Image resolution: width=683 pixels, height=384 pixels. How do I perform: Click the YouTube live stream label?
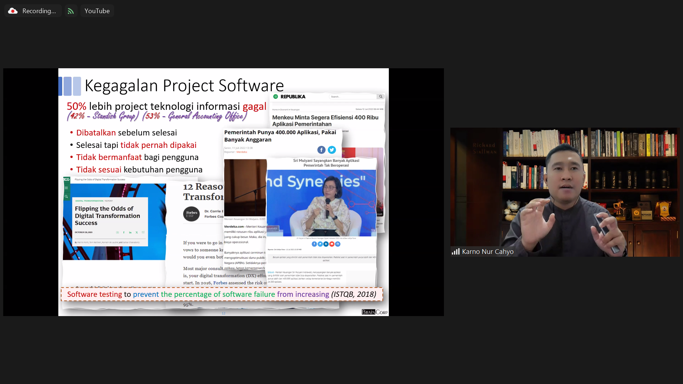(97, 11)
